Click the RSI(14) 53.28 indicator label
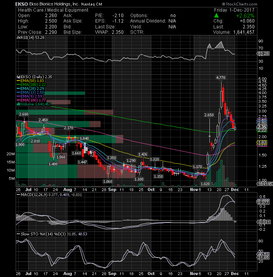 click(31, 38)
